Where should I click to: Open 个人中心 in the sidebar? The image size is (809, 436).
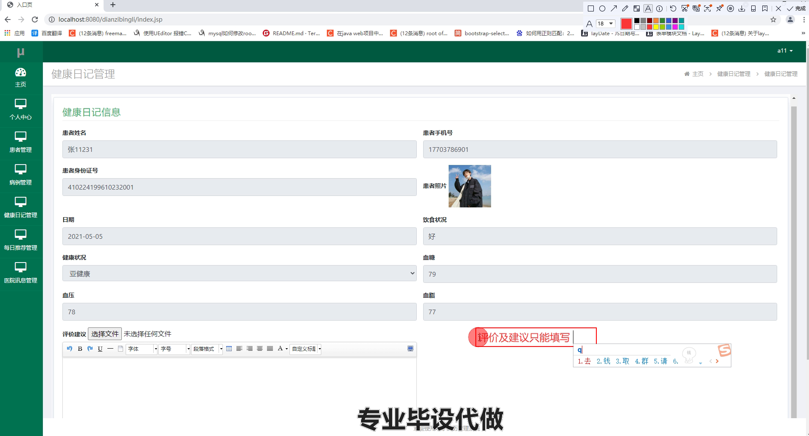point(20,110)
